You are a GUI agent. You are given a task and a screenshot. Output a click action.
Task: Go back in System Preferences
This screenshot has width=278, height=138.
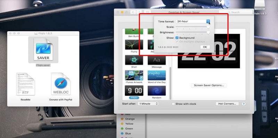click(x=133, y=12)
